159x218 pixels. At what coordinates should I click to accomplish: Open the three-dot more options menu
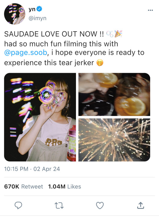click(x=150, y=10)
